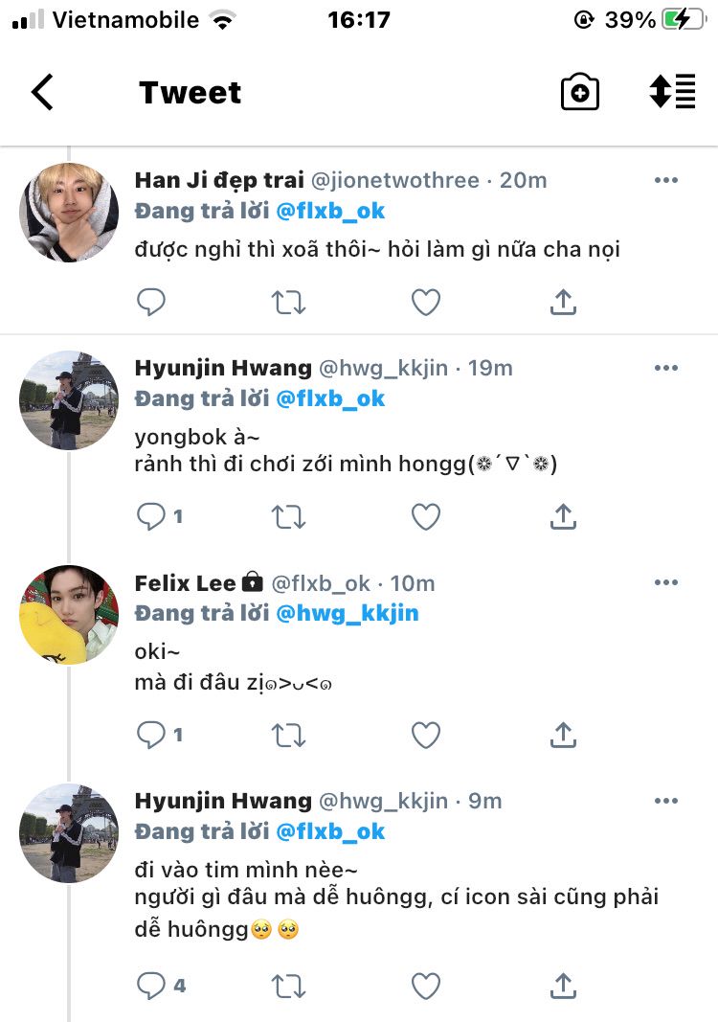The height and width of the screenshot is (1022, 718).
Task: Open the @hwg_kkjin mention link in Felix's reply
Action: (x=348, y=613)
